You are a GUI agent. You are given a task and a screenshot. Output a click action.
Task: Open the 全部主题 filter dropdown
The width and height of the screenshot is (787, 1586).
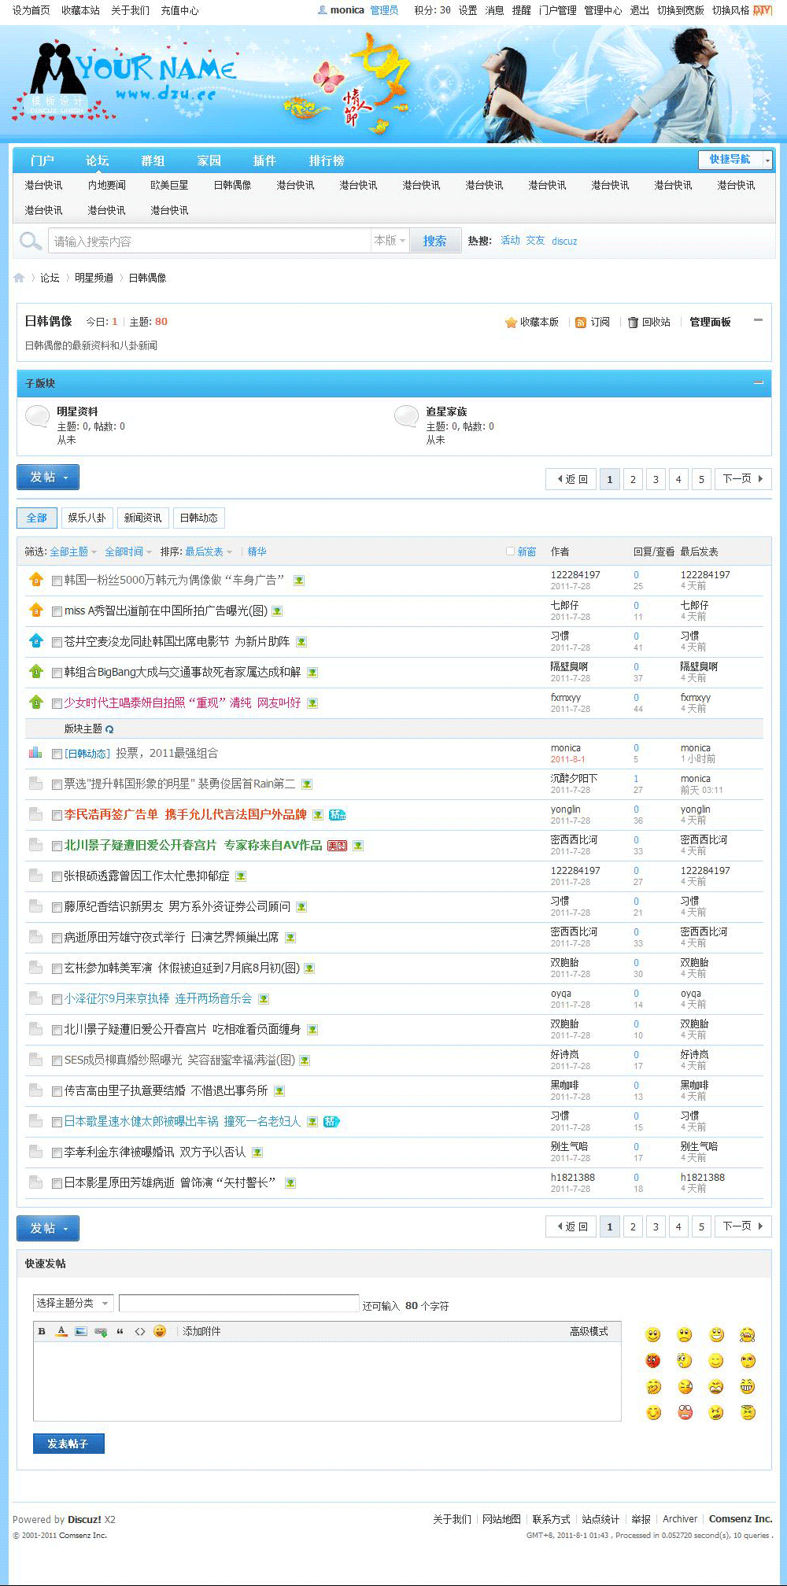click(x=73, y=551)
